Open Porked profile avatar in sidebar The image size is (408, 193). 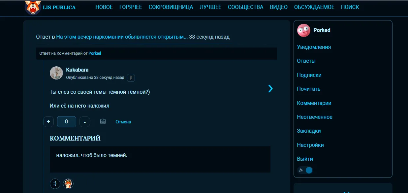pos(304,30)
